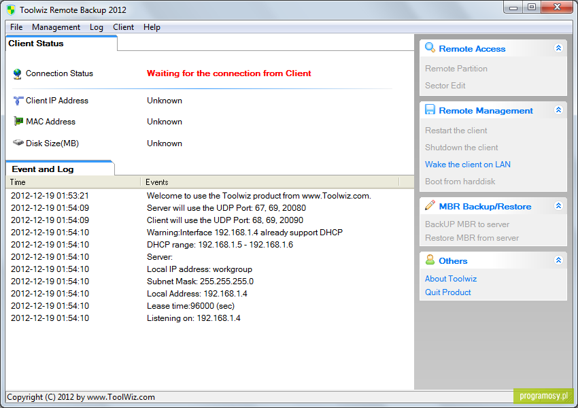
Task: Click the MBR Backup/Restore header title
Action: click(x=485, y=207)
